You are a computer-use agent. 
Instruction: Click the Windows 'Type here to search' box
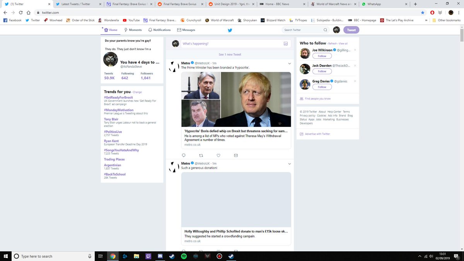[x=53, y=256]
